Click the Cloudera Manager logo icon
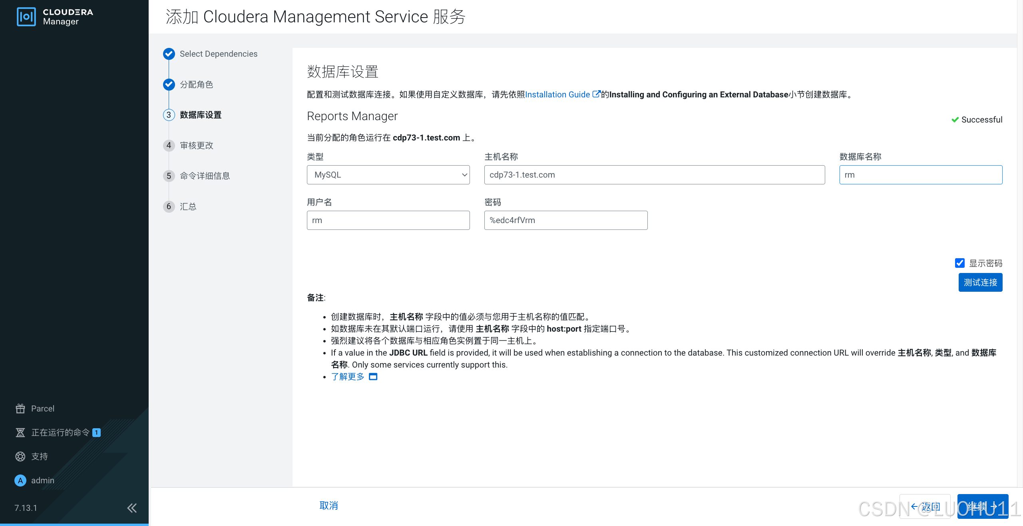The image size is (1023, 526). tap(26, 17)
